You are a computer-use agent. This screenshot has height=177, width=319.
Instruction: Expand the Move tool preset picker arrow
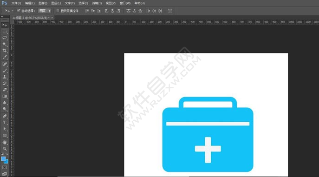[13, 11]
